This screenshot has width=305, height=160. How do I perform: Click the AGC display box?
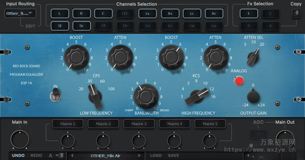pyautogui.click(x=259, y=134)
